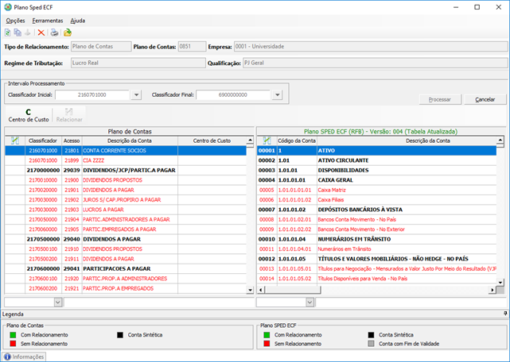The width and height of the screenshot is (510, 362).
Task: Open the Classificador Final dropdown arrow
Action: 278,94
